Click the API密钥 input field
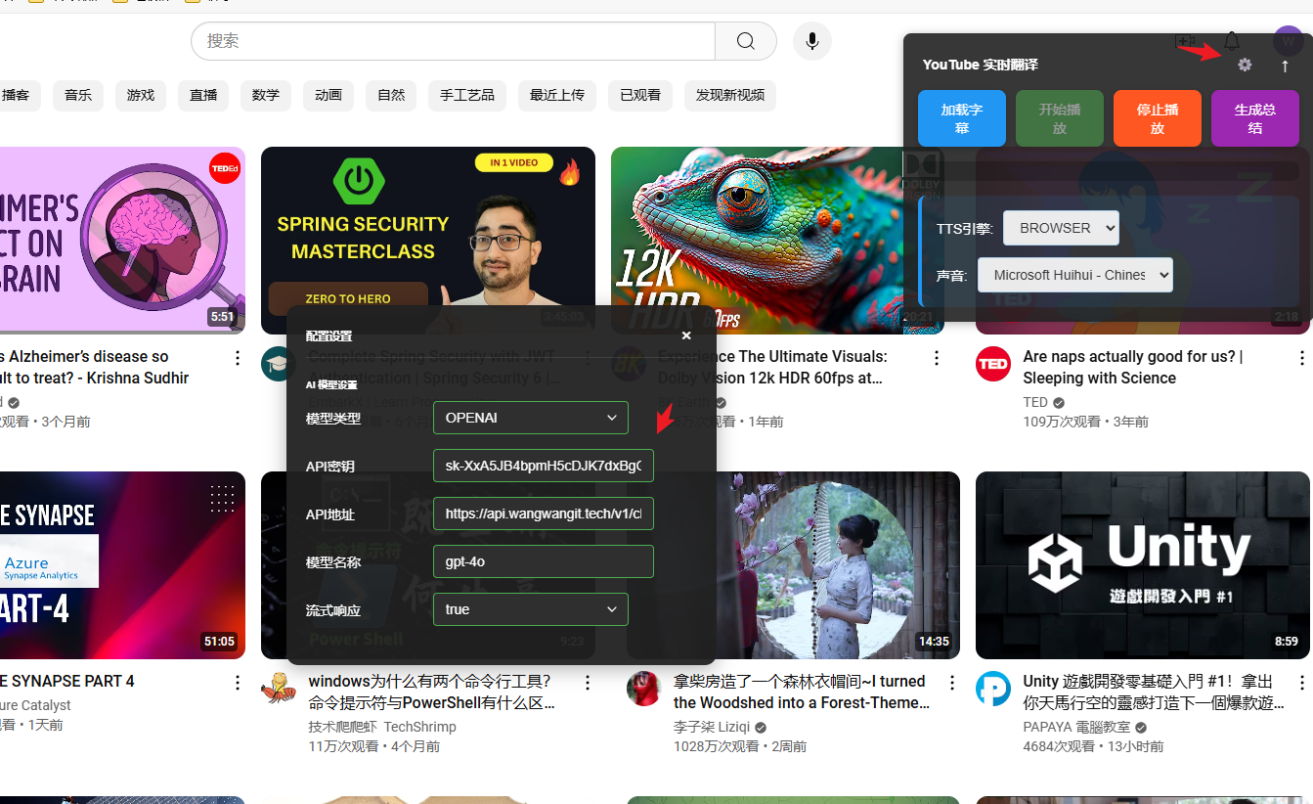Screen dimensions: 1313x804 point(543,466)
